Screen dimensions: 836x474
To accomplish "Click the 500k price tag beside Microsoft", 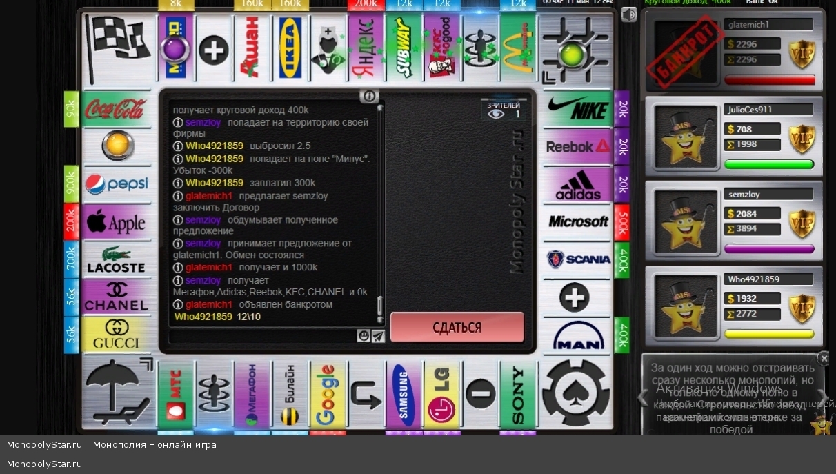I will pyautogui.click(x=622, y=221).
